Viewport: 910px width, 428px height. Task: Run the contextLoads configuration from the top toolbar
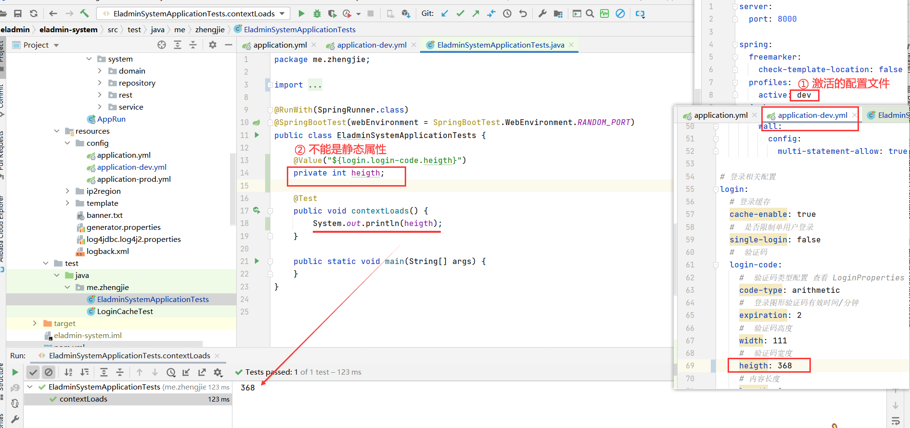301,13
